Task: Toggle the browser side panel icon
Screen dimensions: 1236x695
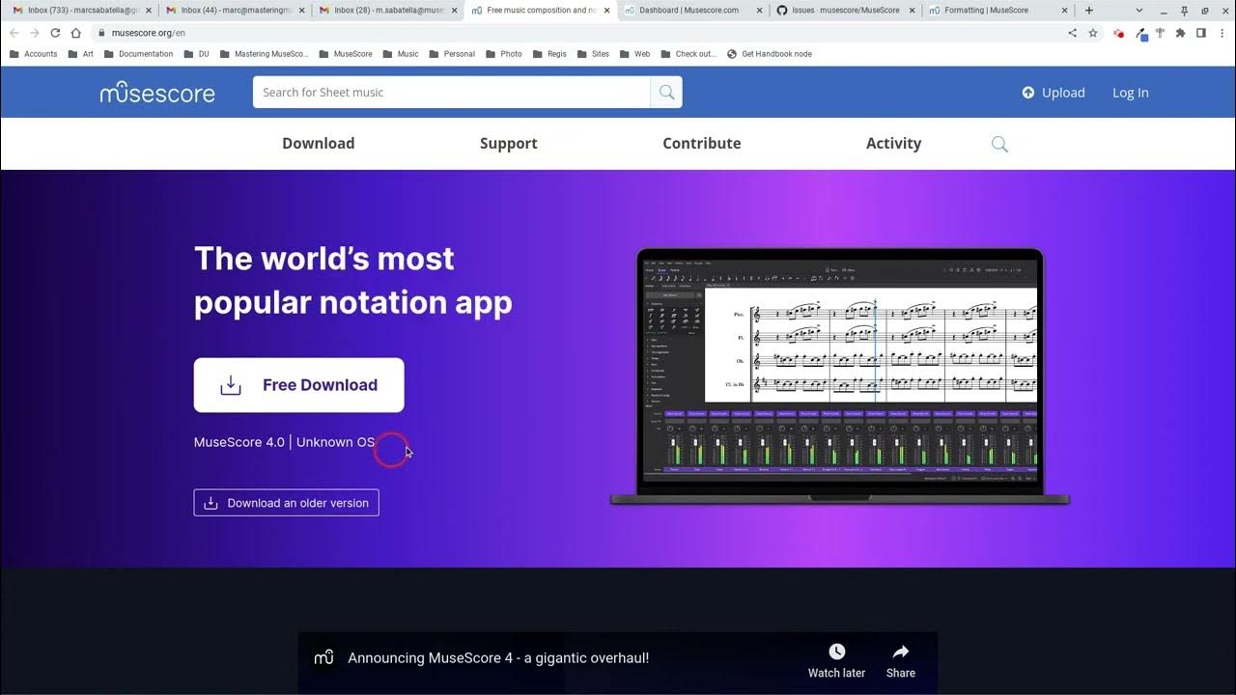Action: 1201,33
